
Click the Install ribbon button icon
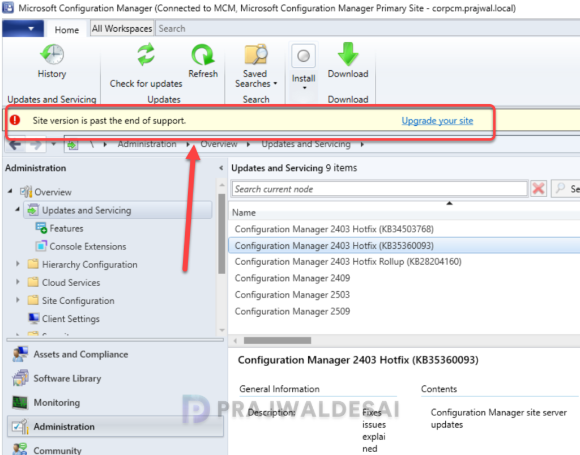[304, 56]
